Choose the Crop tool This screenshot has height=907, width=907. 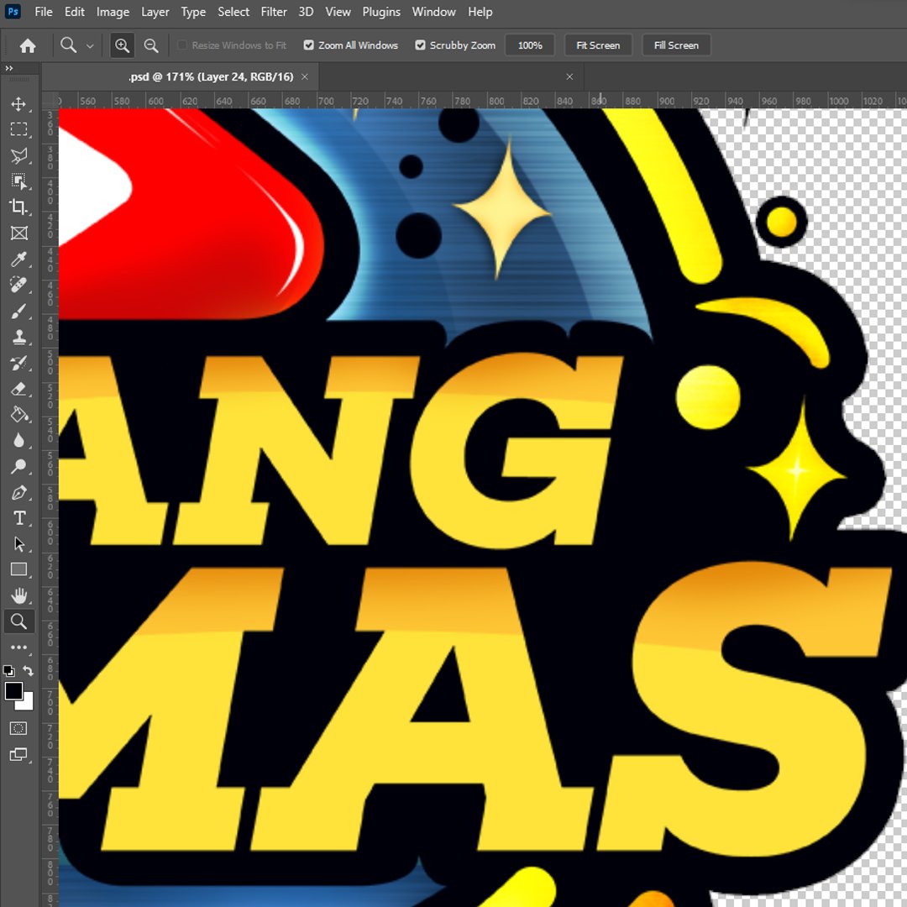point(18,207)
